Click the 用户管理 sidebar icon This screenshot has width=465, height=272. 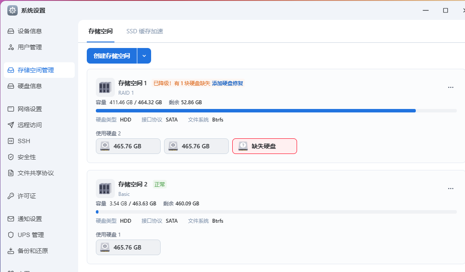tap(11, 47)
